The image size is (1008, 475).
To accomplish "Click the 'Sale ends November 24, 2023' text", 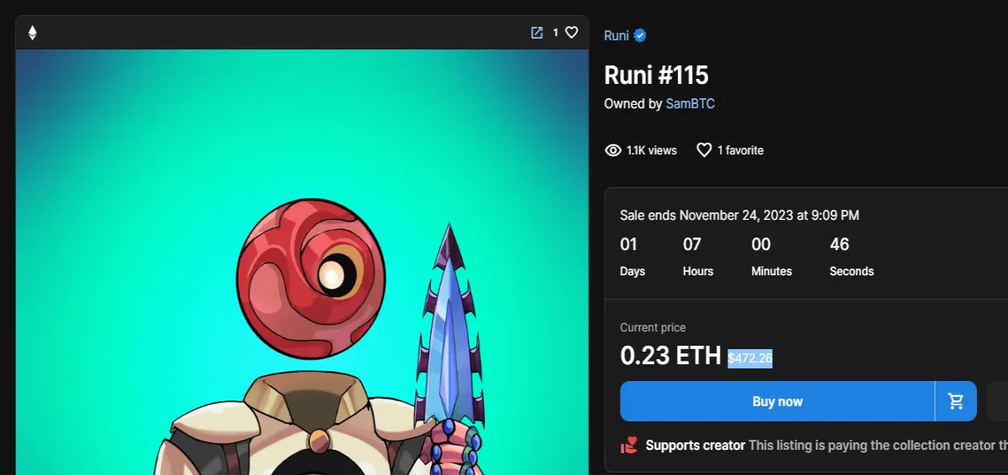I will 739,215.
